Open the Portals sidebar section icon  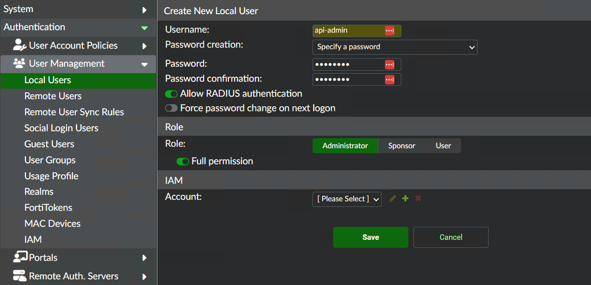point(20,257)
